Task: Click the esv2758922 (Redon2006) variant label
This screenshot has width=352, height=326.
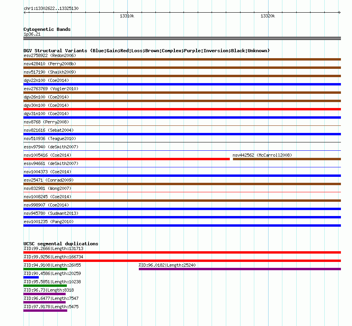Action: coord(50,55)
